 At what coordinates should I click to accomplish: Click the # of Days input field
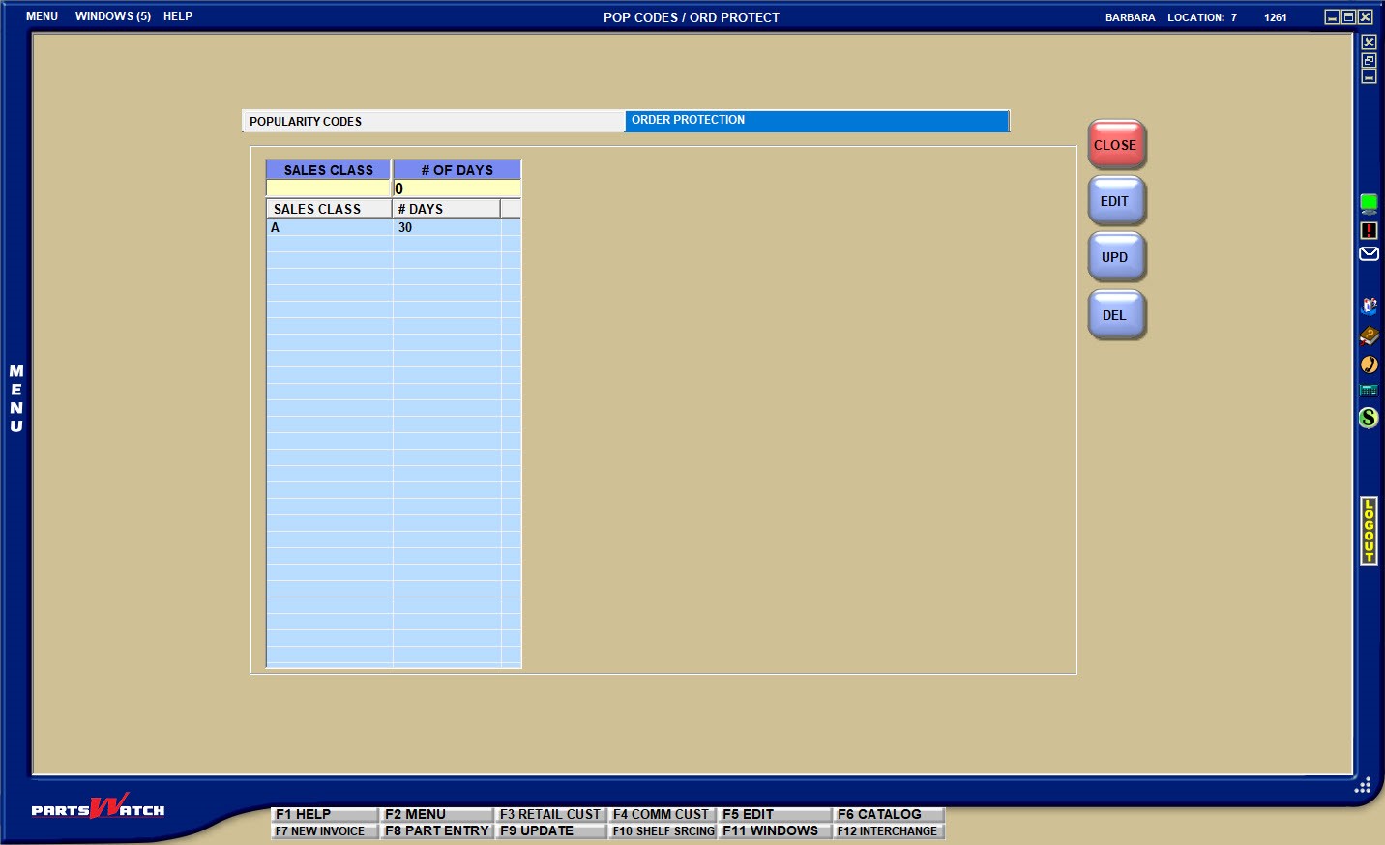pos(457,189)
